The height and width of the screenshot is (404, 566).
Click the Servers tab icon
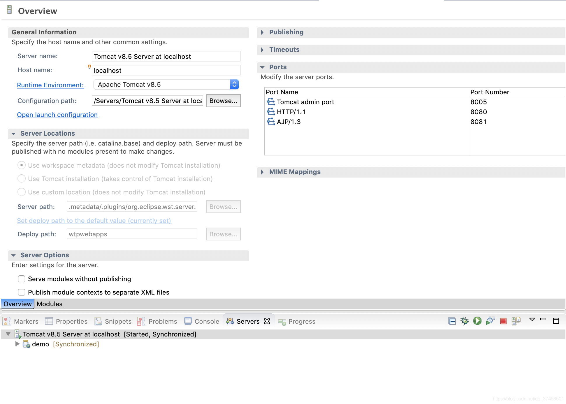click(x=230, y=321)
